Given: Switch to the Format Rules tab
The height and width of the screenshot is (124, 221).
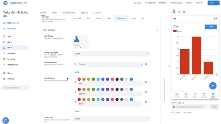Looking at the screenshot, I should coord(69,13).
